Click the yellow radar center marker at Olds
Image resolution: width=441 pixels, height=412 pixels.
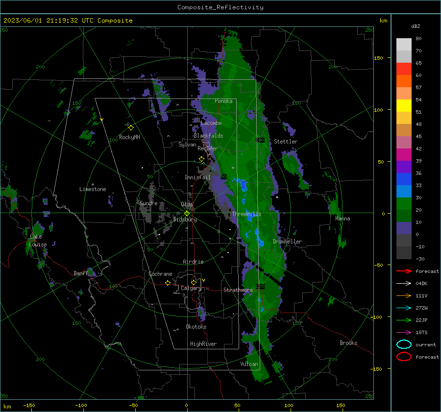click(x=187, y=214)
